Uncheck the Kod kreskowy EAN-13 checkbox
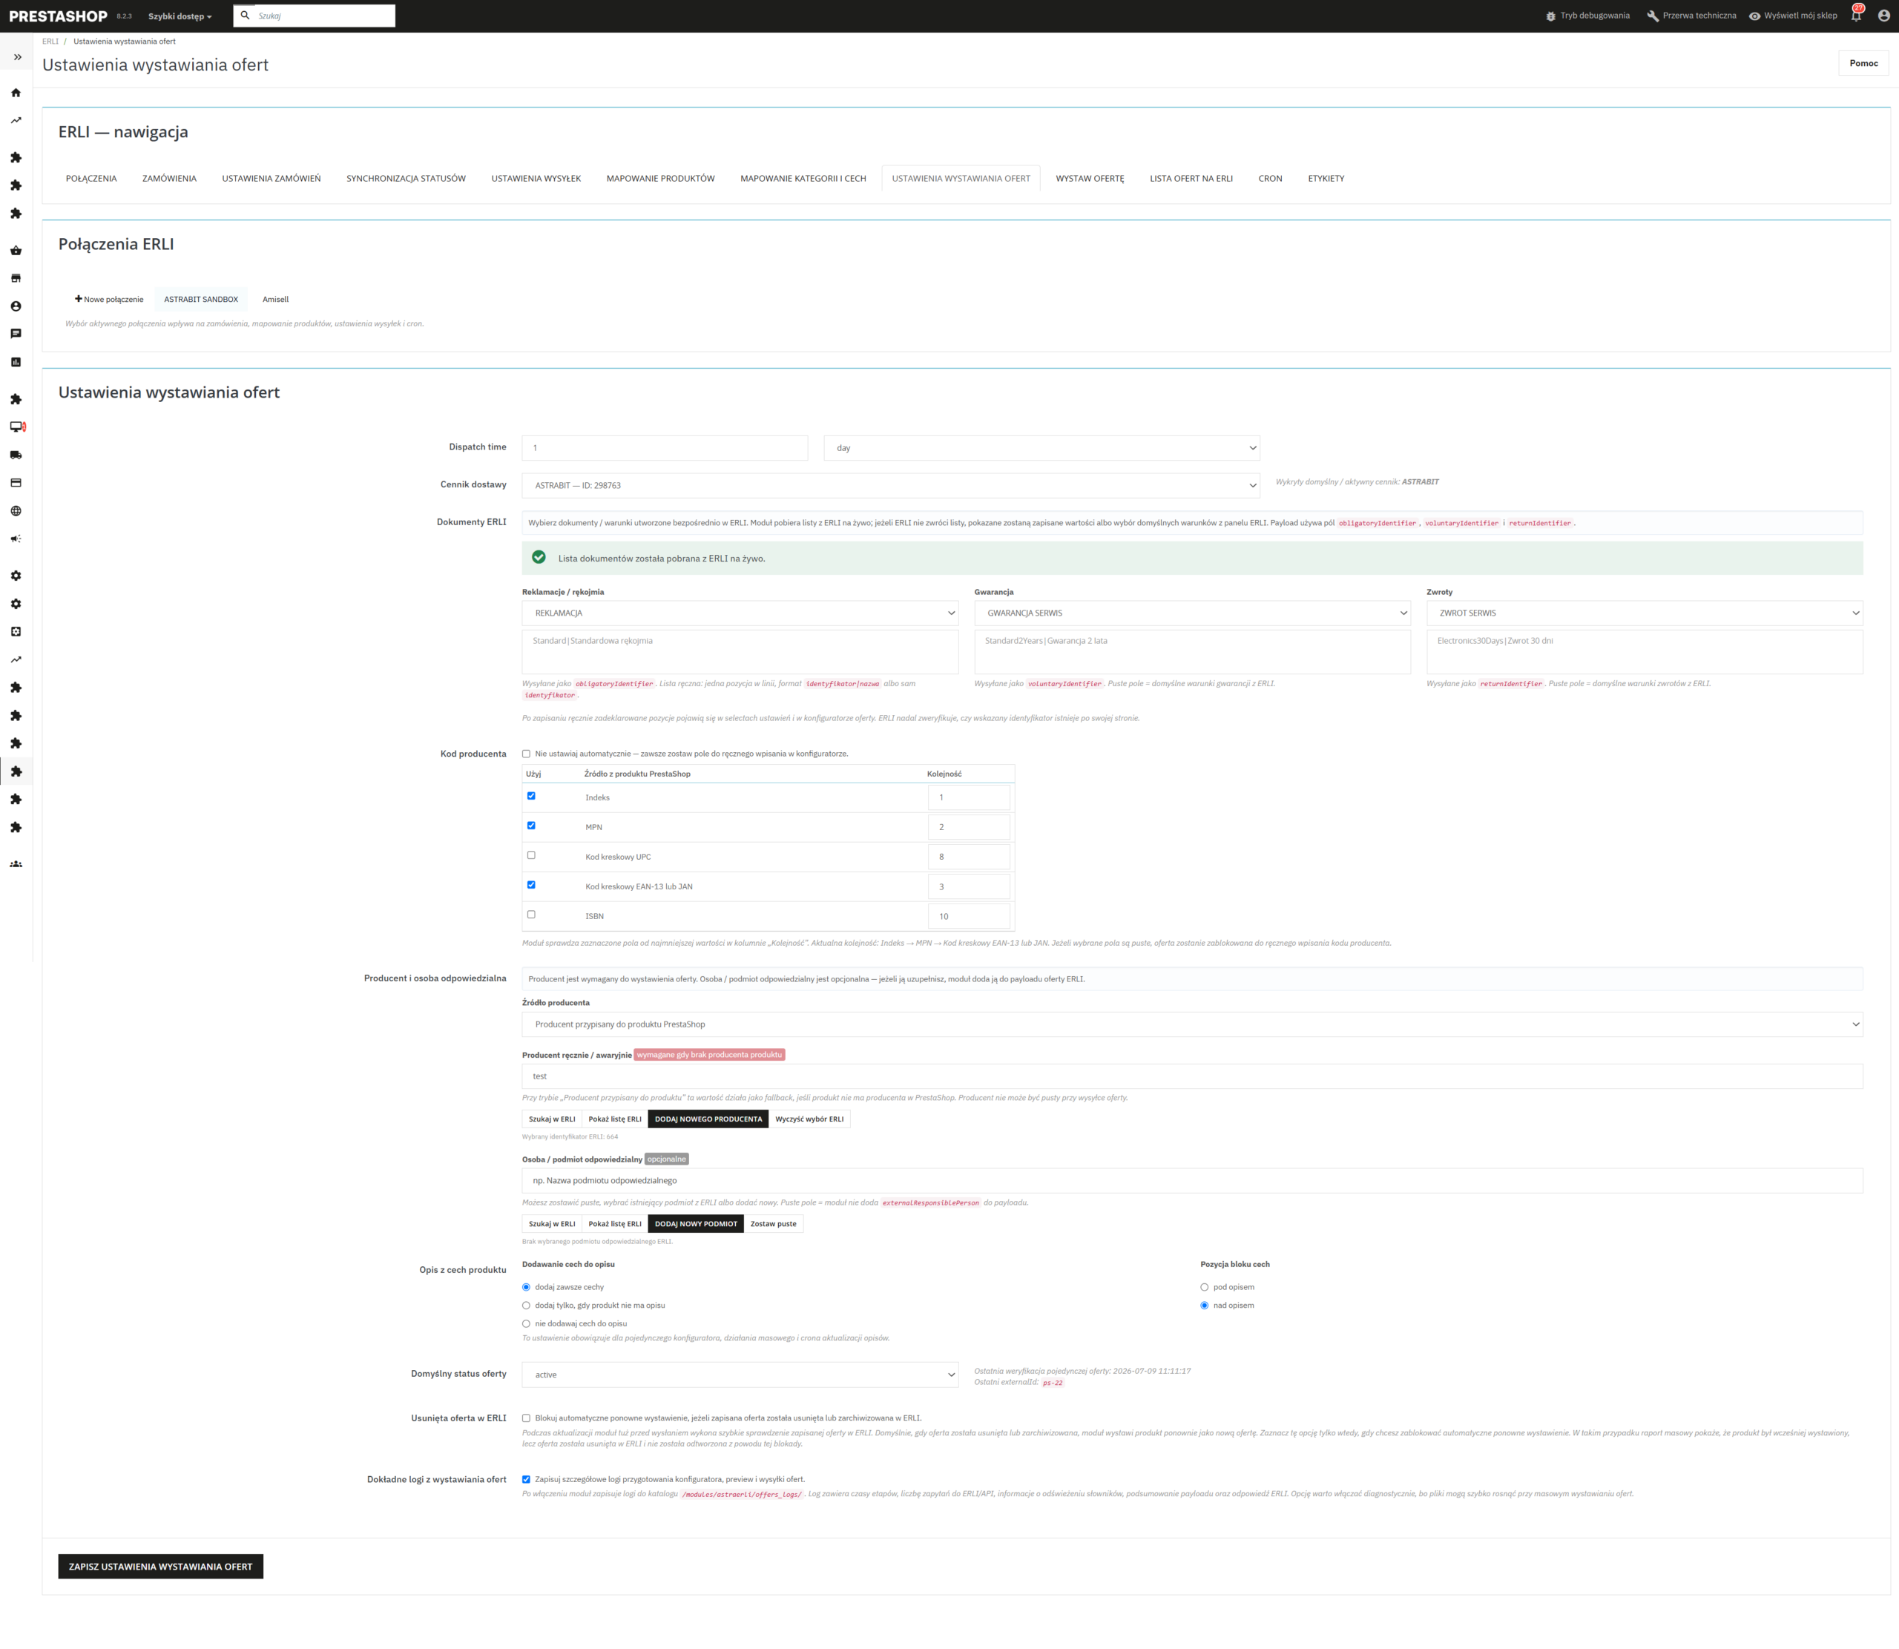Image resolution: width=1899 pixels, height=1649 pixels. [x=531, y=885]
